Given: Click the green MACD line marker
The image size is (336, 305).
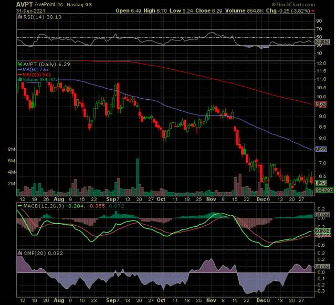Looking at the screenshot, I should [20, 206].
